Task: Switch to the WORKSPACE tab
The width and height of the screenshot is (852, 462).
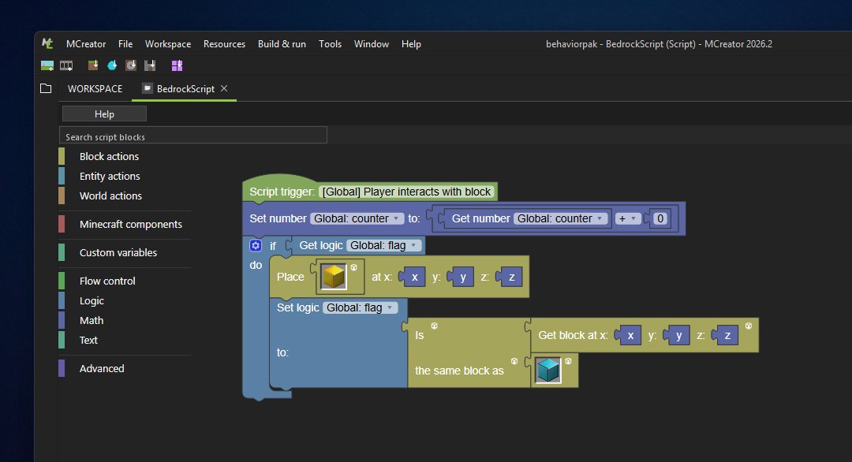Action: tap(95, 88)
